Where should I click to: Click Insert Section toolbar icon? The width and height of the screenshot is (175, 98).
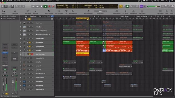(133, 11)
